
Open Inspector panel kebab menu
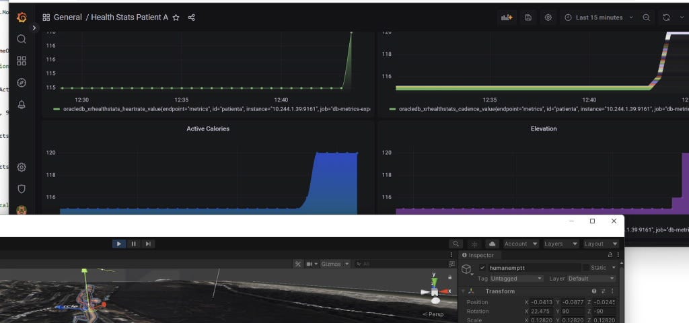coord(618,255)
